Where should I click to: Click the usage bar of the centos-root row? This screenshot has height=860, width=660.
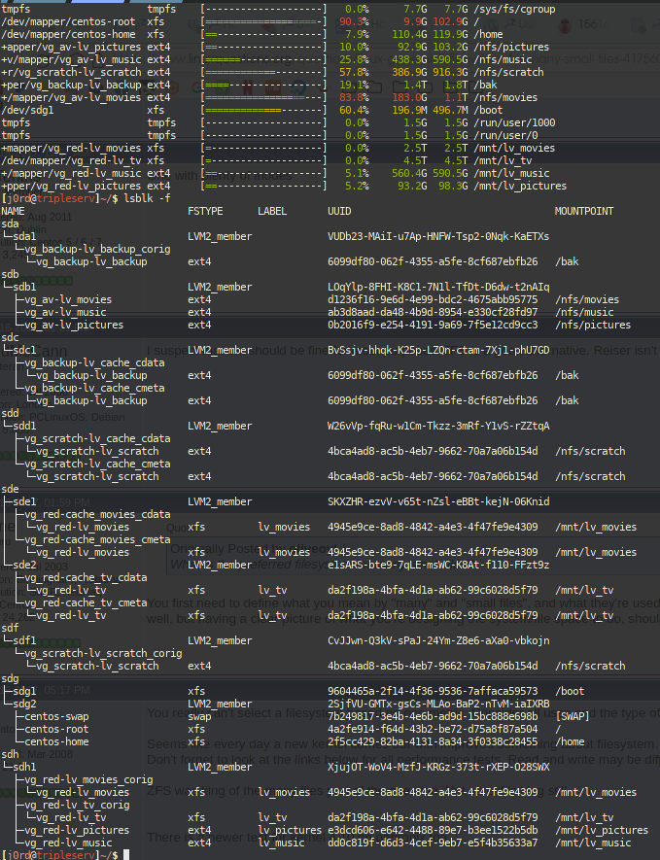tap(263, 22)
